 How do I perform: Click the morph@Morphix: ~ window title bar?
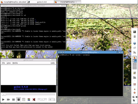pyautogui.click(x=90, y=52)
